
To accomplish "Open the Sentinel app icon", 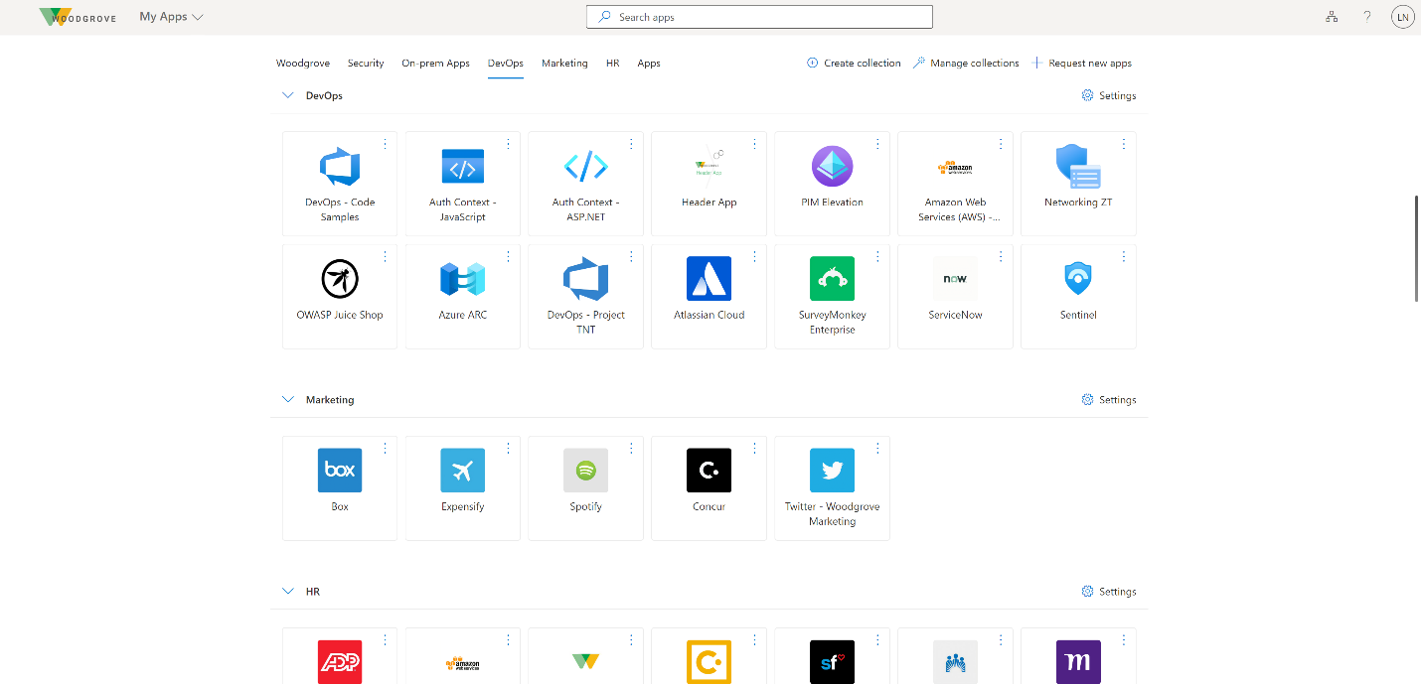I will click(x=1078, y=279).
